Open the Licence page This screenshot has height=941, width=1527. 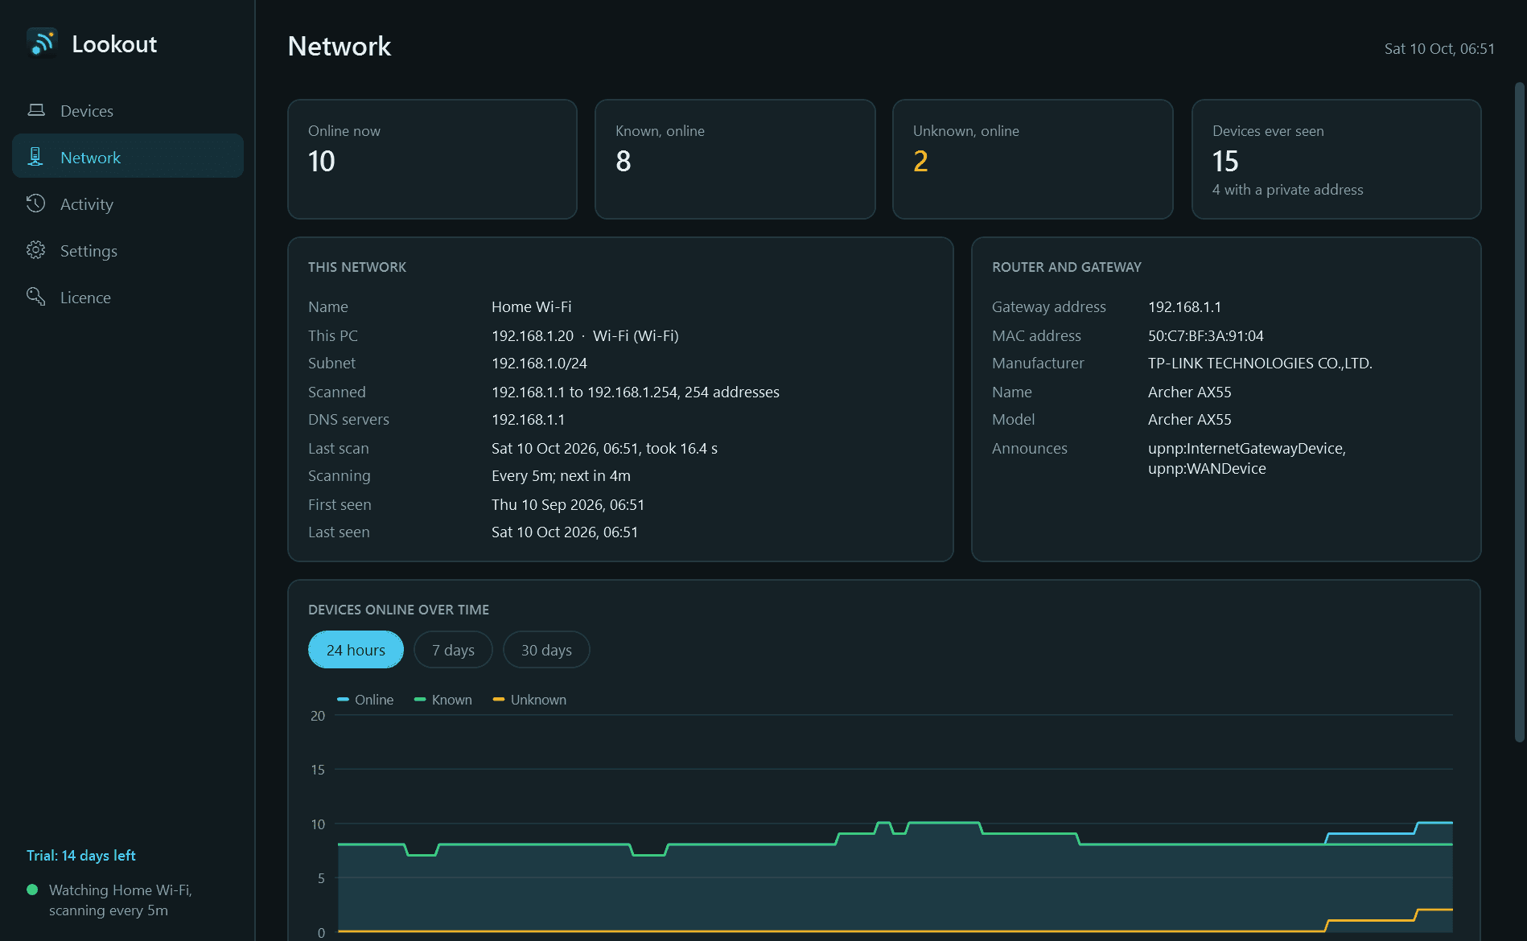pos(128,297)
